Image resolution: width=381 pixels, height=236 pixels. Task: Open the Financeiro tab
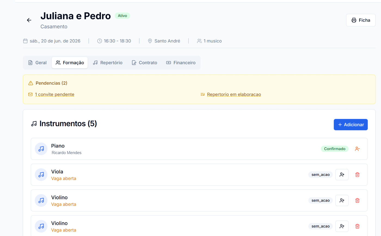click(181, 63)
